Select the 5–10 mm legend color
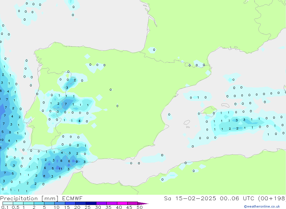Screen dimensions: 286x209 click(x=49, y=203)
